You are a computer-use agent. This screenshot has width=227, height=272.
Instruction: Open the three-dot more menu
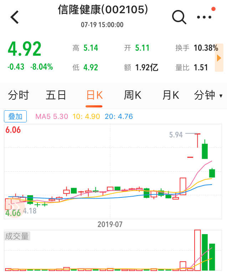coord(204,17)
